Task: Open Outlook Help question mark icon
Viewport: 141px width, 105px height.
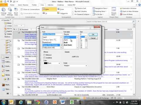Action: (x=140, y=5)
